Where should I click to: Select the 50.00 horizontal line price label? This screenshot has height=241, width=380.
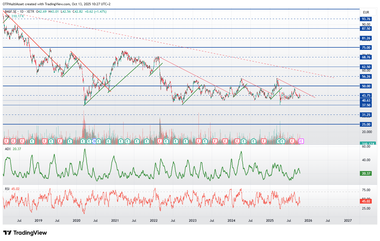click(x=366, y=86)
